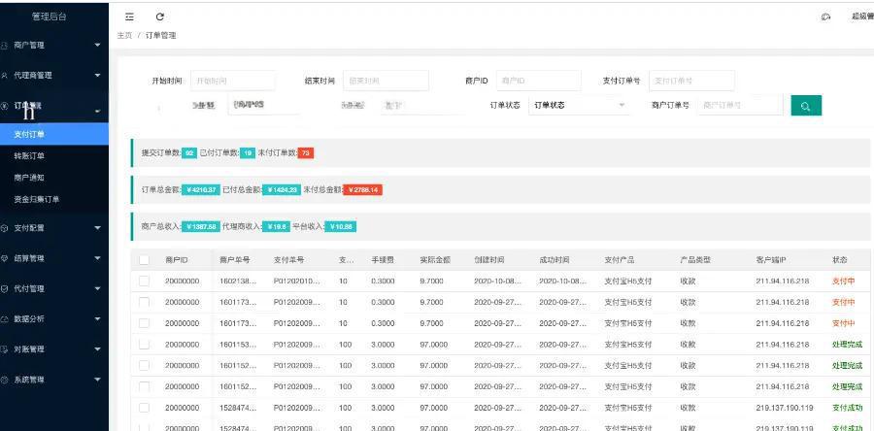Image resolution: width=874 pixels, height=431 pixels.
Task: Click the paid total badge ¥1424.23
Action: 282,190
